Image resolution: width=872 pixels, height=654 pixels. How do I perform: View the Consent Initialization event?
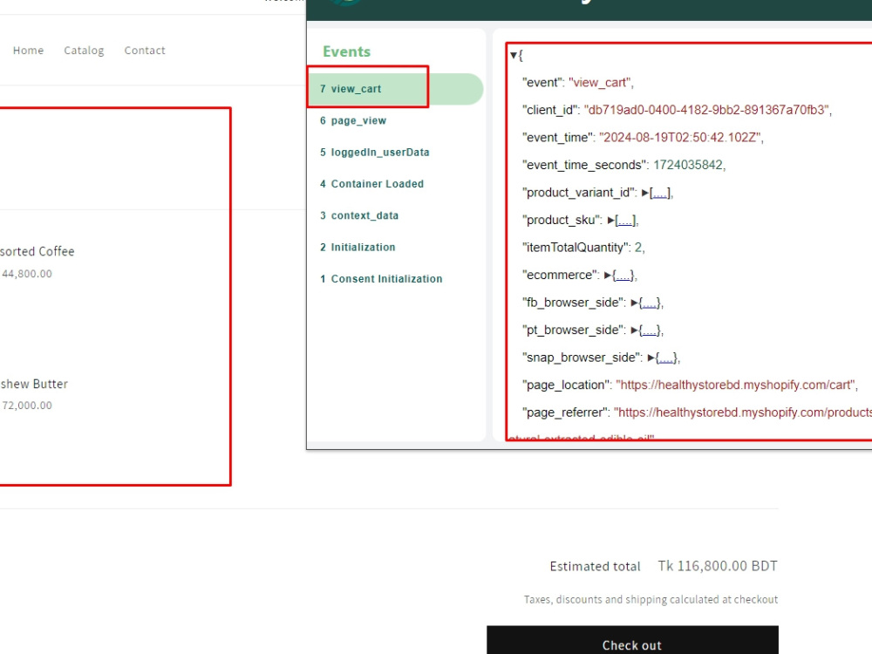(381, 278)
